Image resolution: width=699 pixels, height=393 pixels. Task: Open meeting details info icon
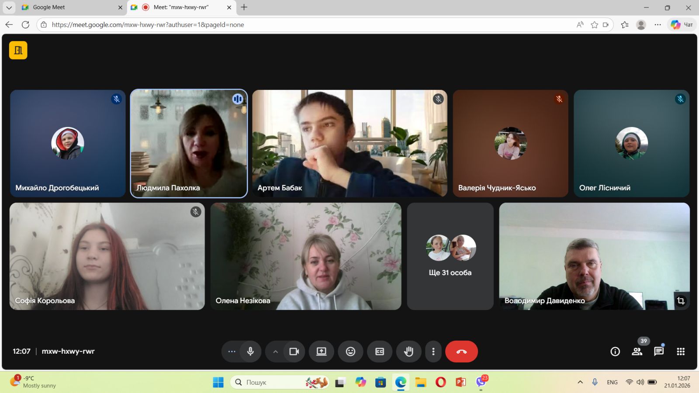(615, 352)
